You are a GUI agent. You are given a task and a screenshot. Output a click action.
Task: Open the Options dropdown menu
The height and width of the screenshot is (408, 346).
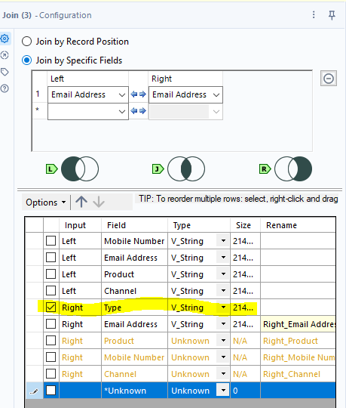pos(46,202)
